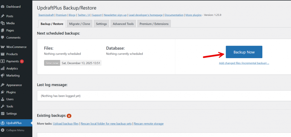Open the Settings tab in UpdraftPlus
This screenshot has height=137, width=291.
coord(101,24)
